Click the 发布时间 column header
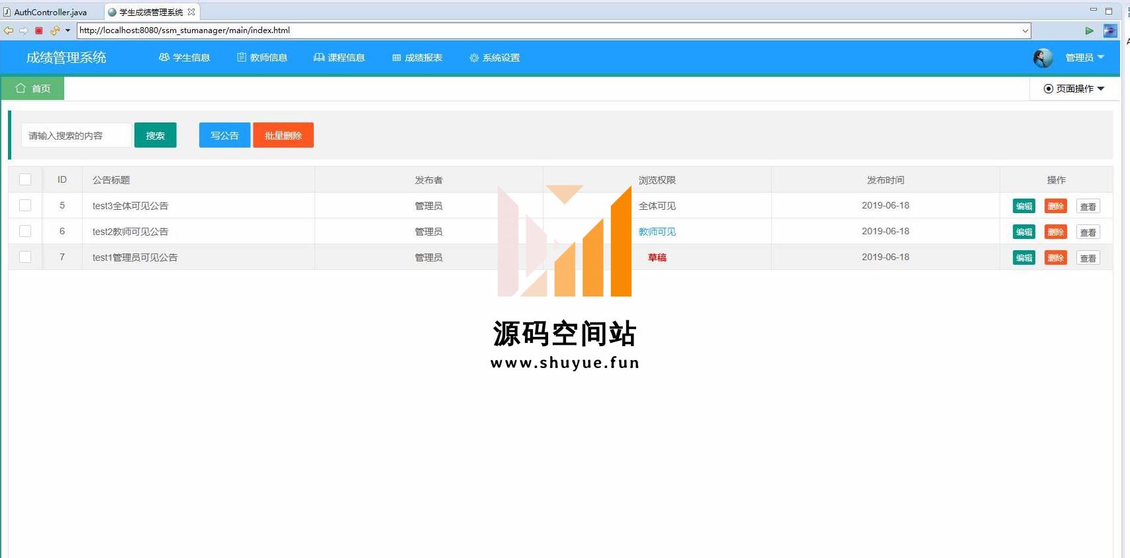1130x558 pixels. (886, 180)
